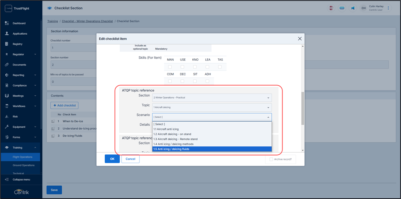401x199 pixels.
Task: Click the Collapse menu icon
Action: [x=6, y=180]
